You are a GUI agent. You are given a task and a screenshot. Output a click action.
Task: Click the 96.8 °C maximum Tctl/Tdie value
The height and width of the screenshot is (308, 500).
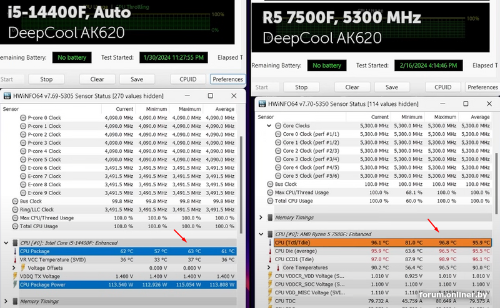(447, 243)
